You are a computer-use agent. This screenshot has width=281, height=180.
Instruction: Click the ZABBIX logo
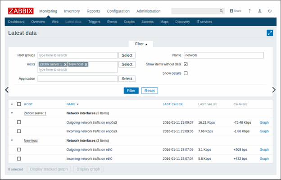(21, 11)
